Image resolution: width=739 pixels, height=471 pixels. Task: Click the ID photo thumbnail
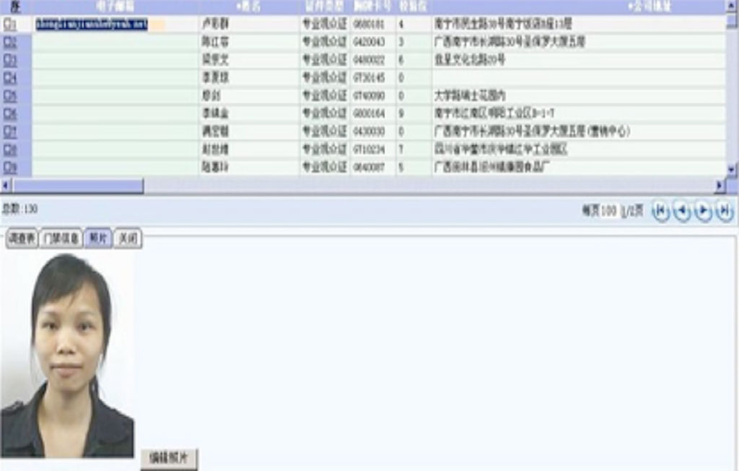(67, 354)
